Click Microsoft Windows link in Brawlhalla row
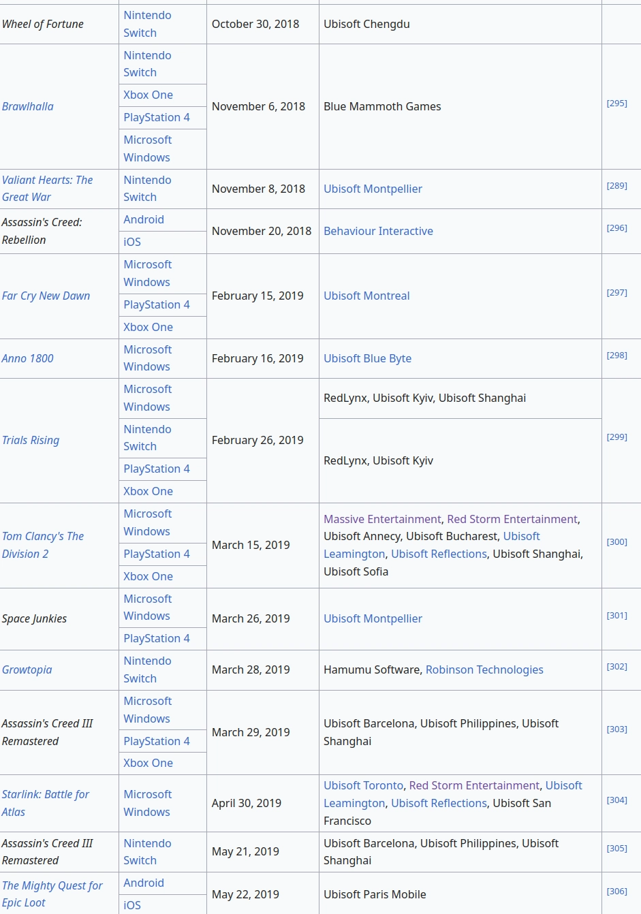 (x=147, y=148)
